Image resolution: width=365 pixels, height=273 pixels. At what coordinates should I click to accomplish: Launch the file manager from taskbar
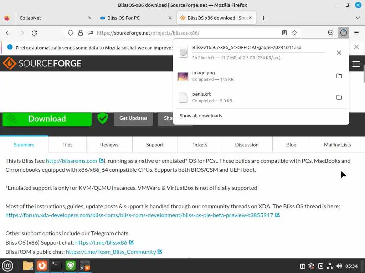pos(27,266)
